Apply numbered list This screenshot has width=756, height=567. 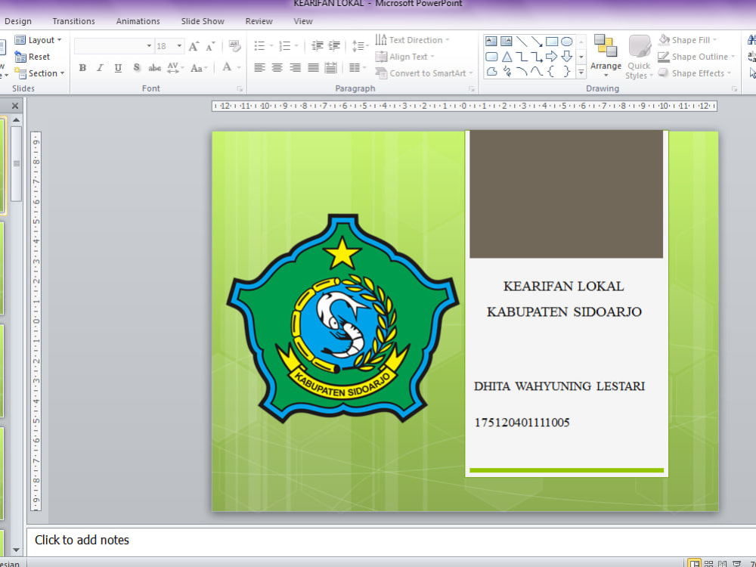coord(285,46)
